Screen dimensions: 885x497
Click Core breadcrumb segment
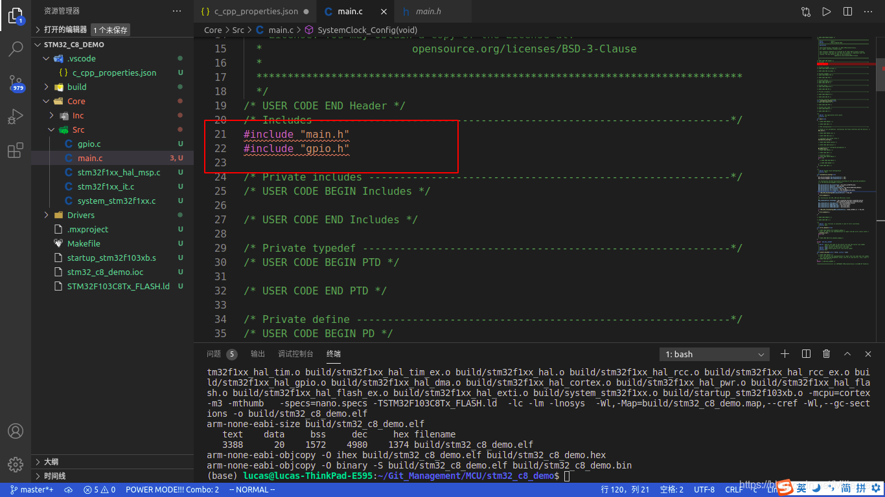(213, 30)
